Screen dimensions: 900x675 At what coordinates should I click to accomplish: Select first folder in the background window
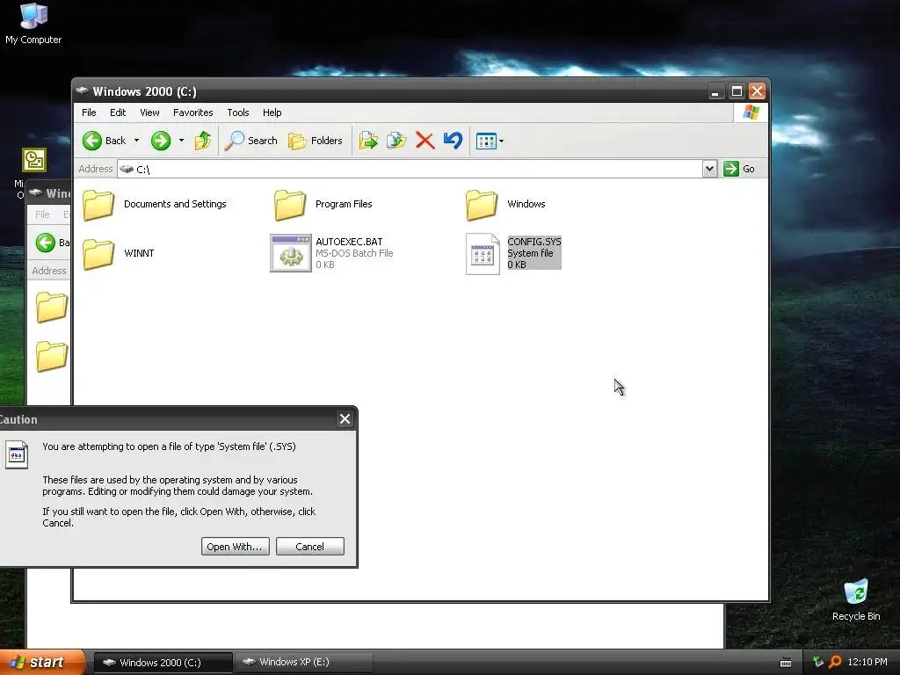pos(52,307)
